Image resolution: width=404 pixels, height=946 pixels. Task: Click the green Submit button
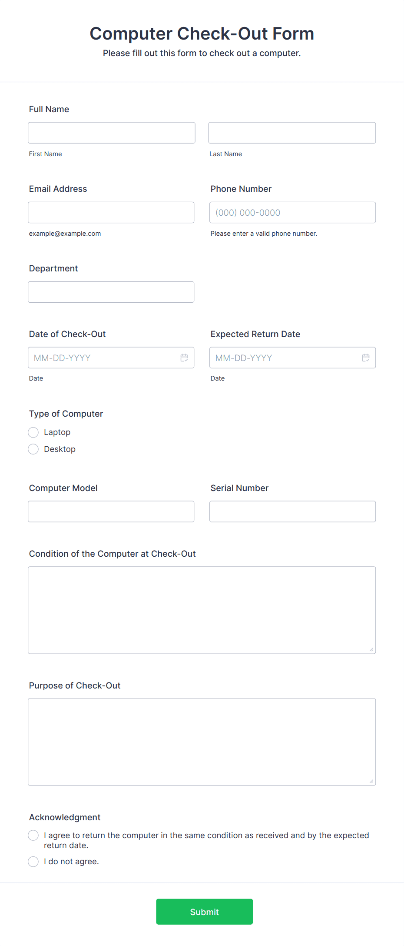pyautogui.click(x=204, y=912)
